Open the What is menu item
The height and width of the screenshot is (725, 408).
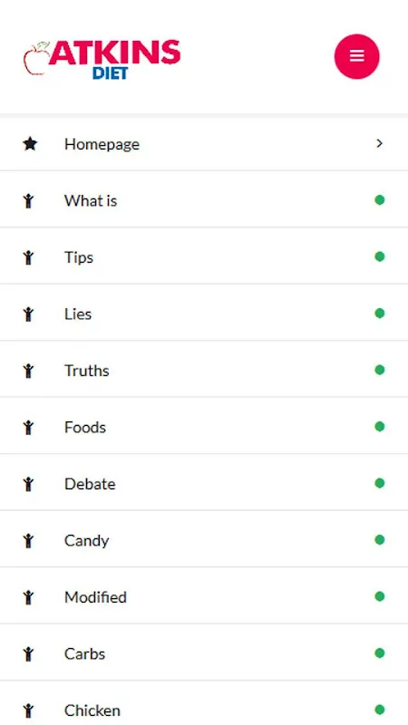click(x=204, y=200)
